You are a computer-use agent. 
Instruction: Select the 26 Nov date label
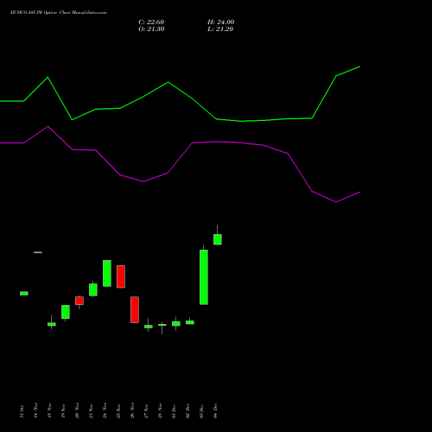[132, 410]
